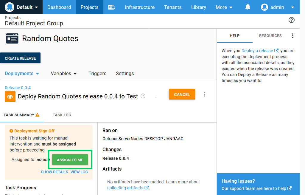Open the Projects menu item
Screen dimensions: 305x195
pos(89,7)
